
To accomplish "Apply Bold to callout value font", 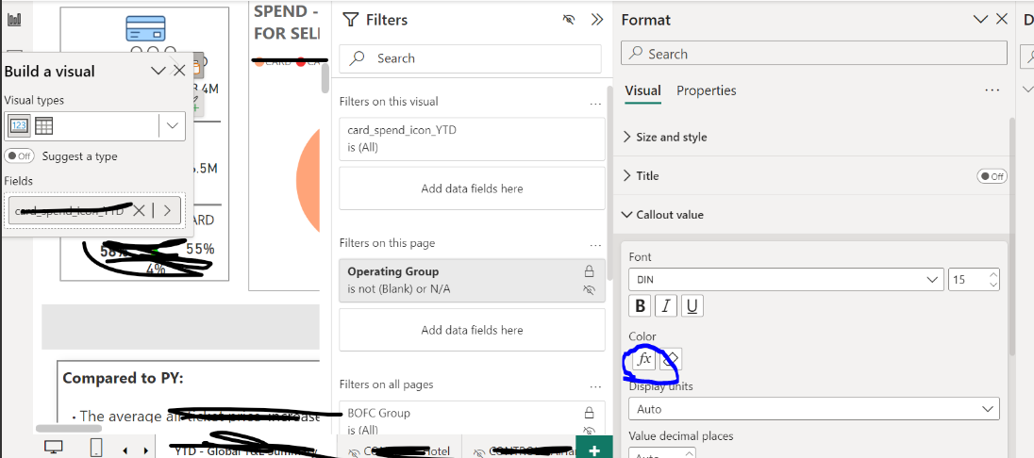I will click(x=640, y=305).
